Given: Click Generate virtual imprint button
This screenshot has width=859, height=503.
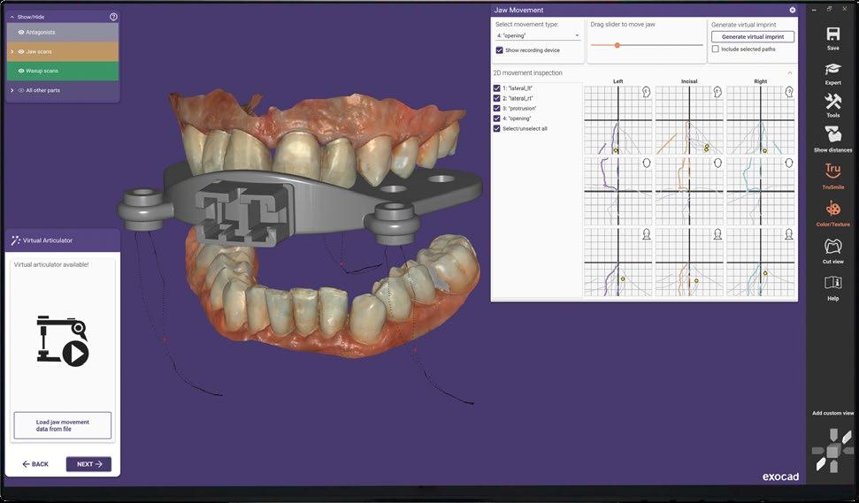Looking at the screenshot, I should tap(753, 36).
